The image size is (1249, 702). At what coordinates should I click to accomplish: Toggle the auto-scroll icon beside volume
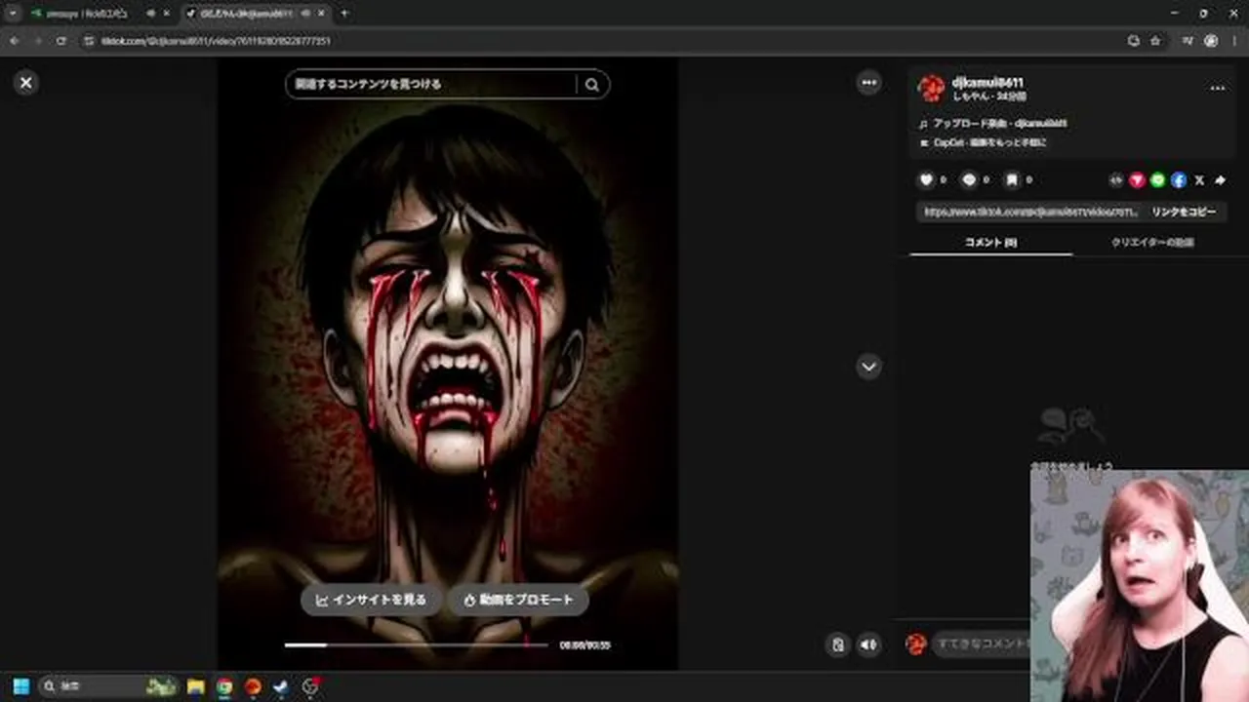coord(837,644)
